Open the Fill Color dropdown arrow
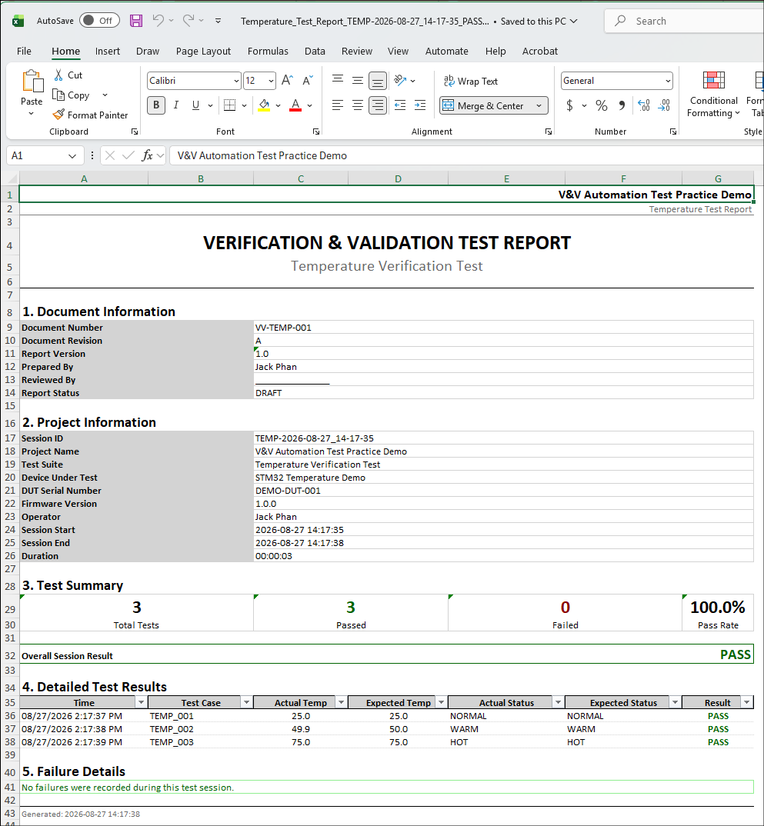This screenshot has height=826, width=764. tap(279, 106)
